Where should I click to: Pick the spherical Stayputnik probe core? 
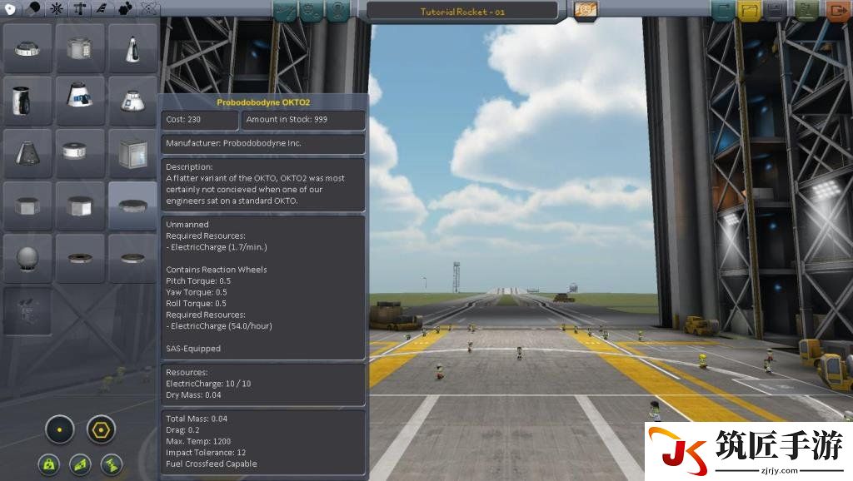pyautogui.click(x=27, y=258)
